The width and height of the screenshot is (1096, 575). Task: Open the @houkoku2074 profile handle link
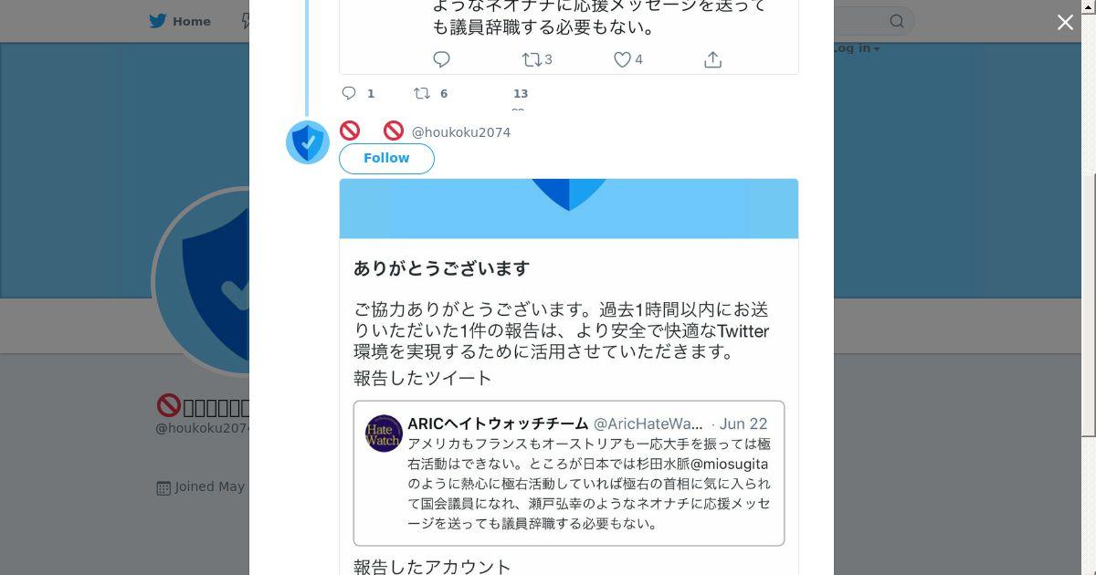tap(461, 132)
